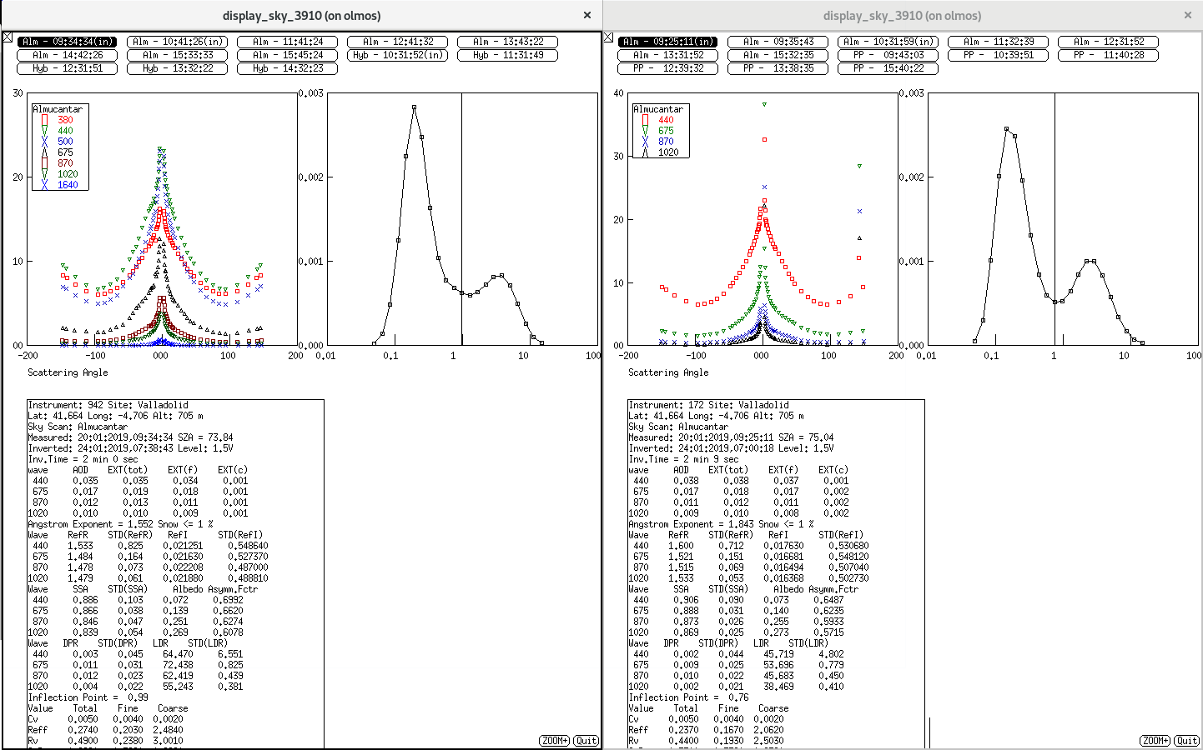
Task: Click 'Inflection Point = 0.76' line
Action: (689, 697)
